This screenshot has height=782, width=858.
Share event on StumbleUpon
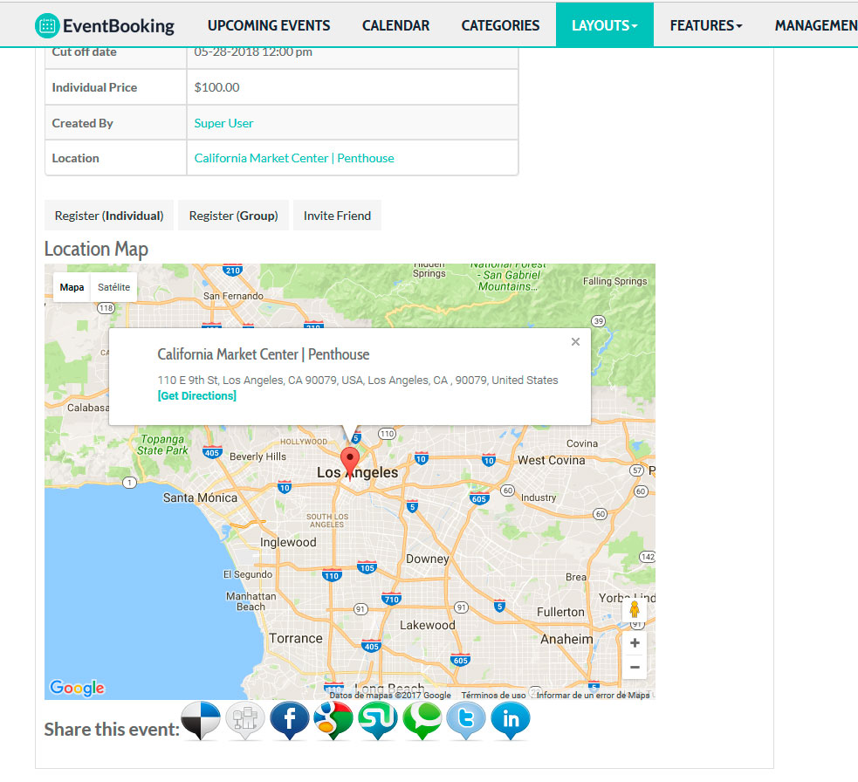[x=378, y=720]
